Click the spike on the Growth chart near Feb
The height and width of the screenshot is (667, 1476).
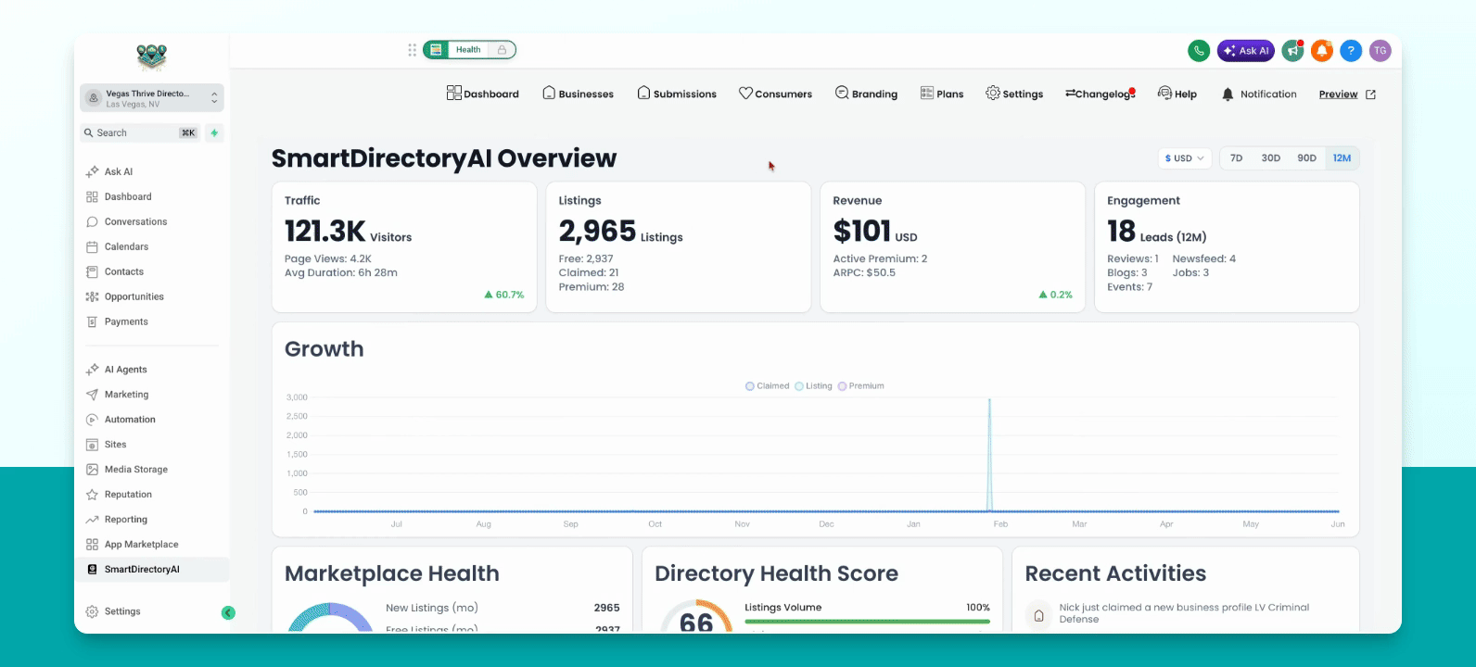[x=990, y=454]
